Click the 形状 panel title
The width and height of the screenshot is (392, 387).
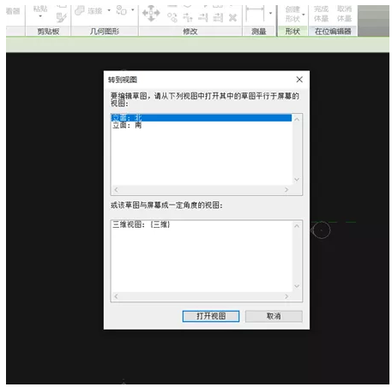coord(292,32)
